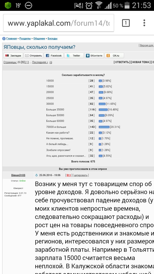This screenshot has width=154, height=274.
Task: Click цитировать to quote the post
Action: (81, 175)
